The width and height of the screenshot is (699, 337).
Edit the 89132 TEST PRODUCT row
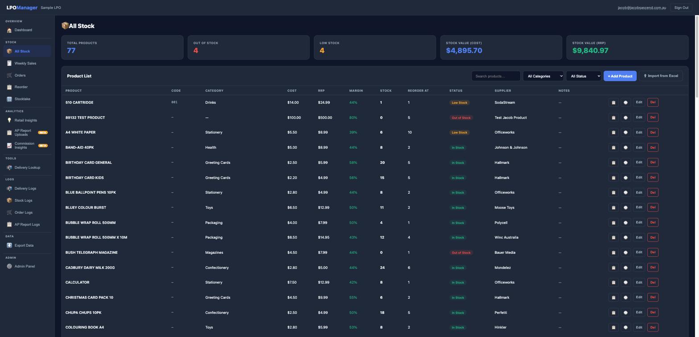click(639, 118)
